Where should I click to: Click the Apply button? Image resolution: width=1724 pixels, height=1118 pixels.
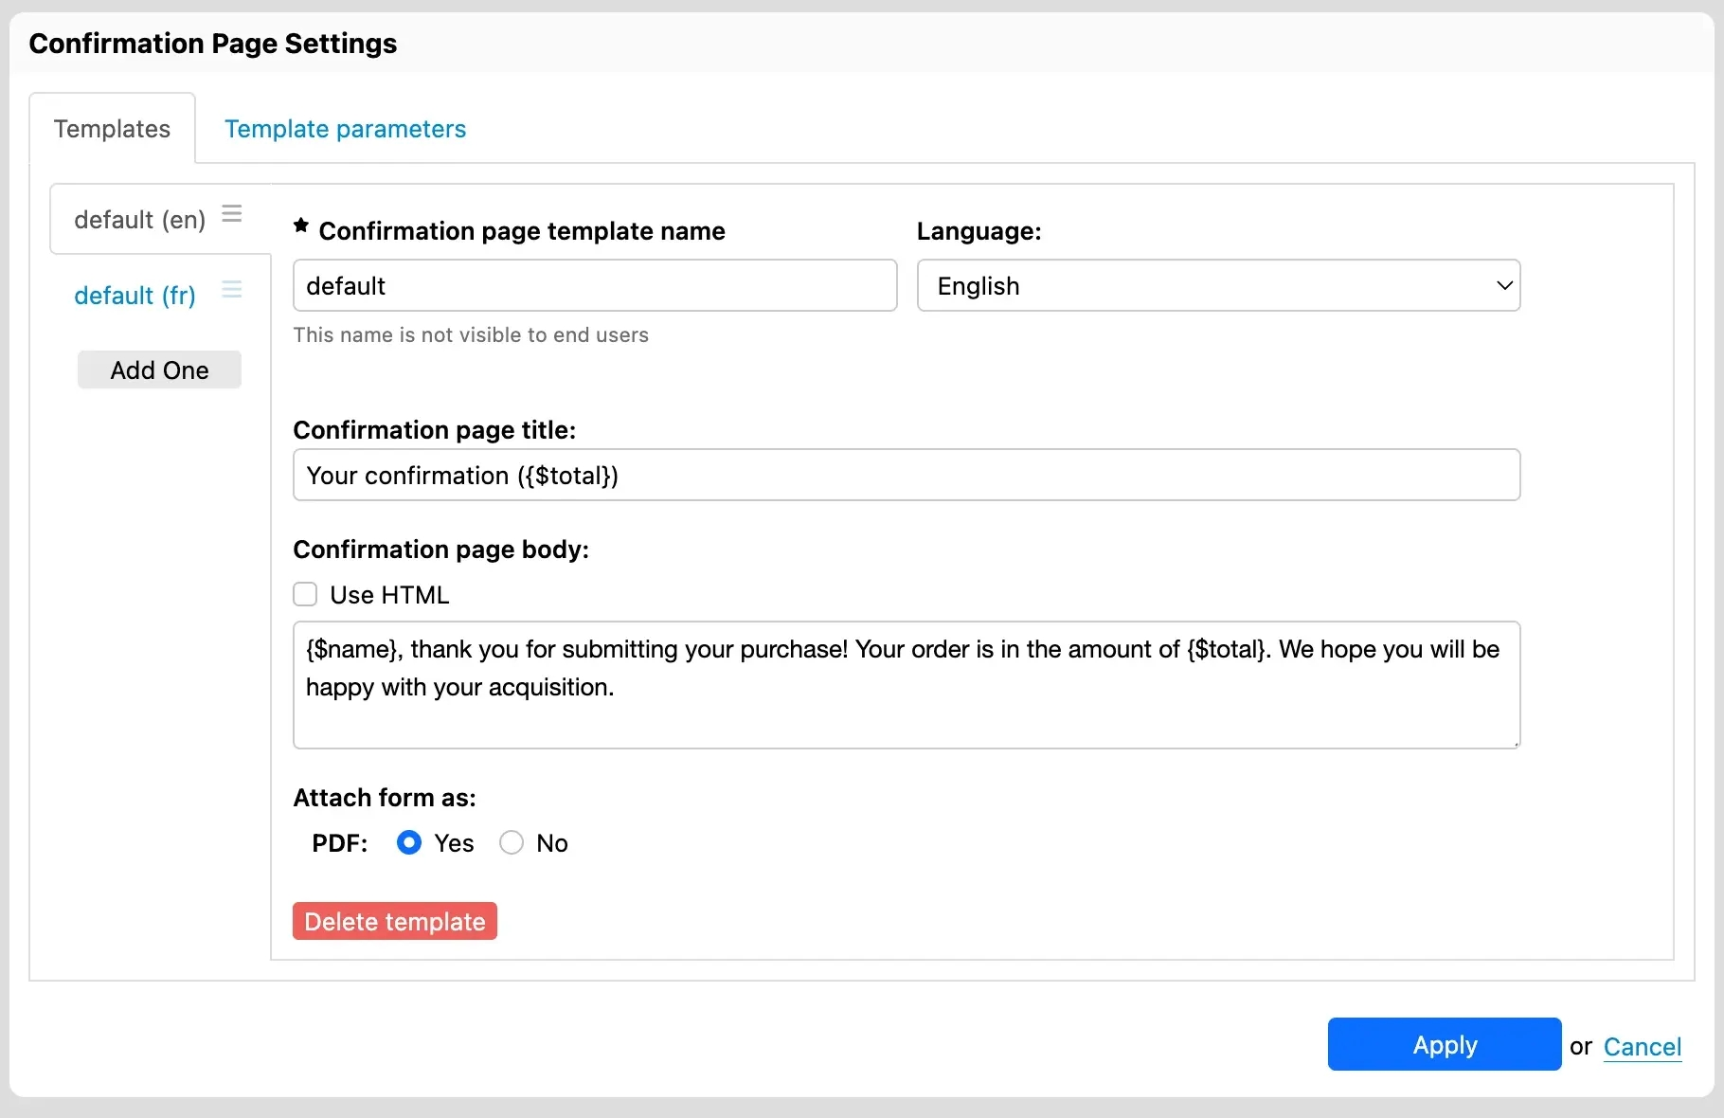click(1444, 1044)
